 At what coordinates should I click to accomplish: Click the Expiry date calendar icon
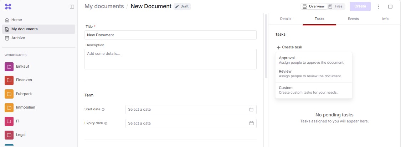pos(251,124)
